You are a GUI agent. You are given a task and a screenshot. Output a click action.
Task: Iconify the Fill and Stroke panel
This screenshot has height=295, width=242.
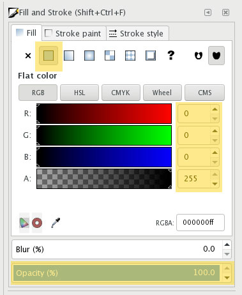pyautogui.click(x=208, y=13)
